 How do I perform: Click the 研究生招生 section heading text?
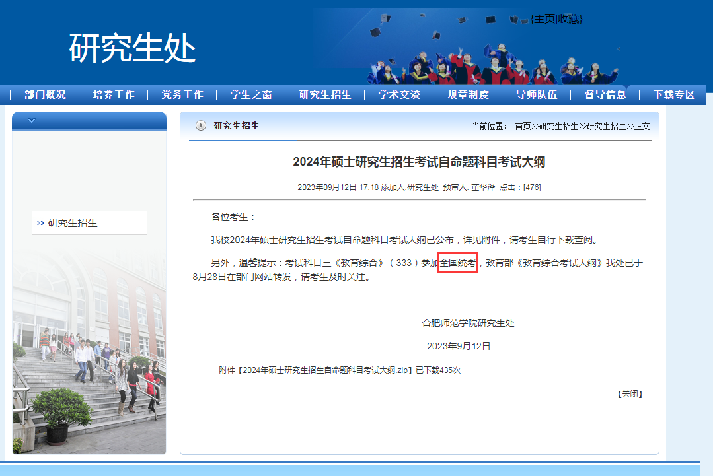(x=237, y=126)
